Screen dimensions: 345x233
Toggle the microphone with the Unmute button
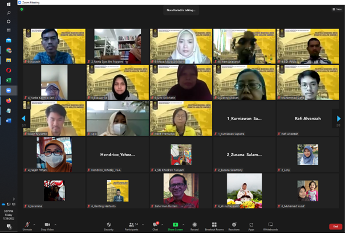click(27, 226)
